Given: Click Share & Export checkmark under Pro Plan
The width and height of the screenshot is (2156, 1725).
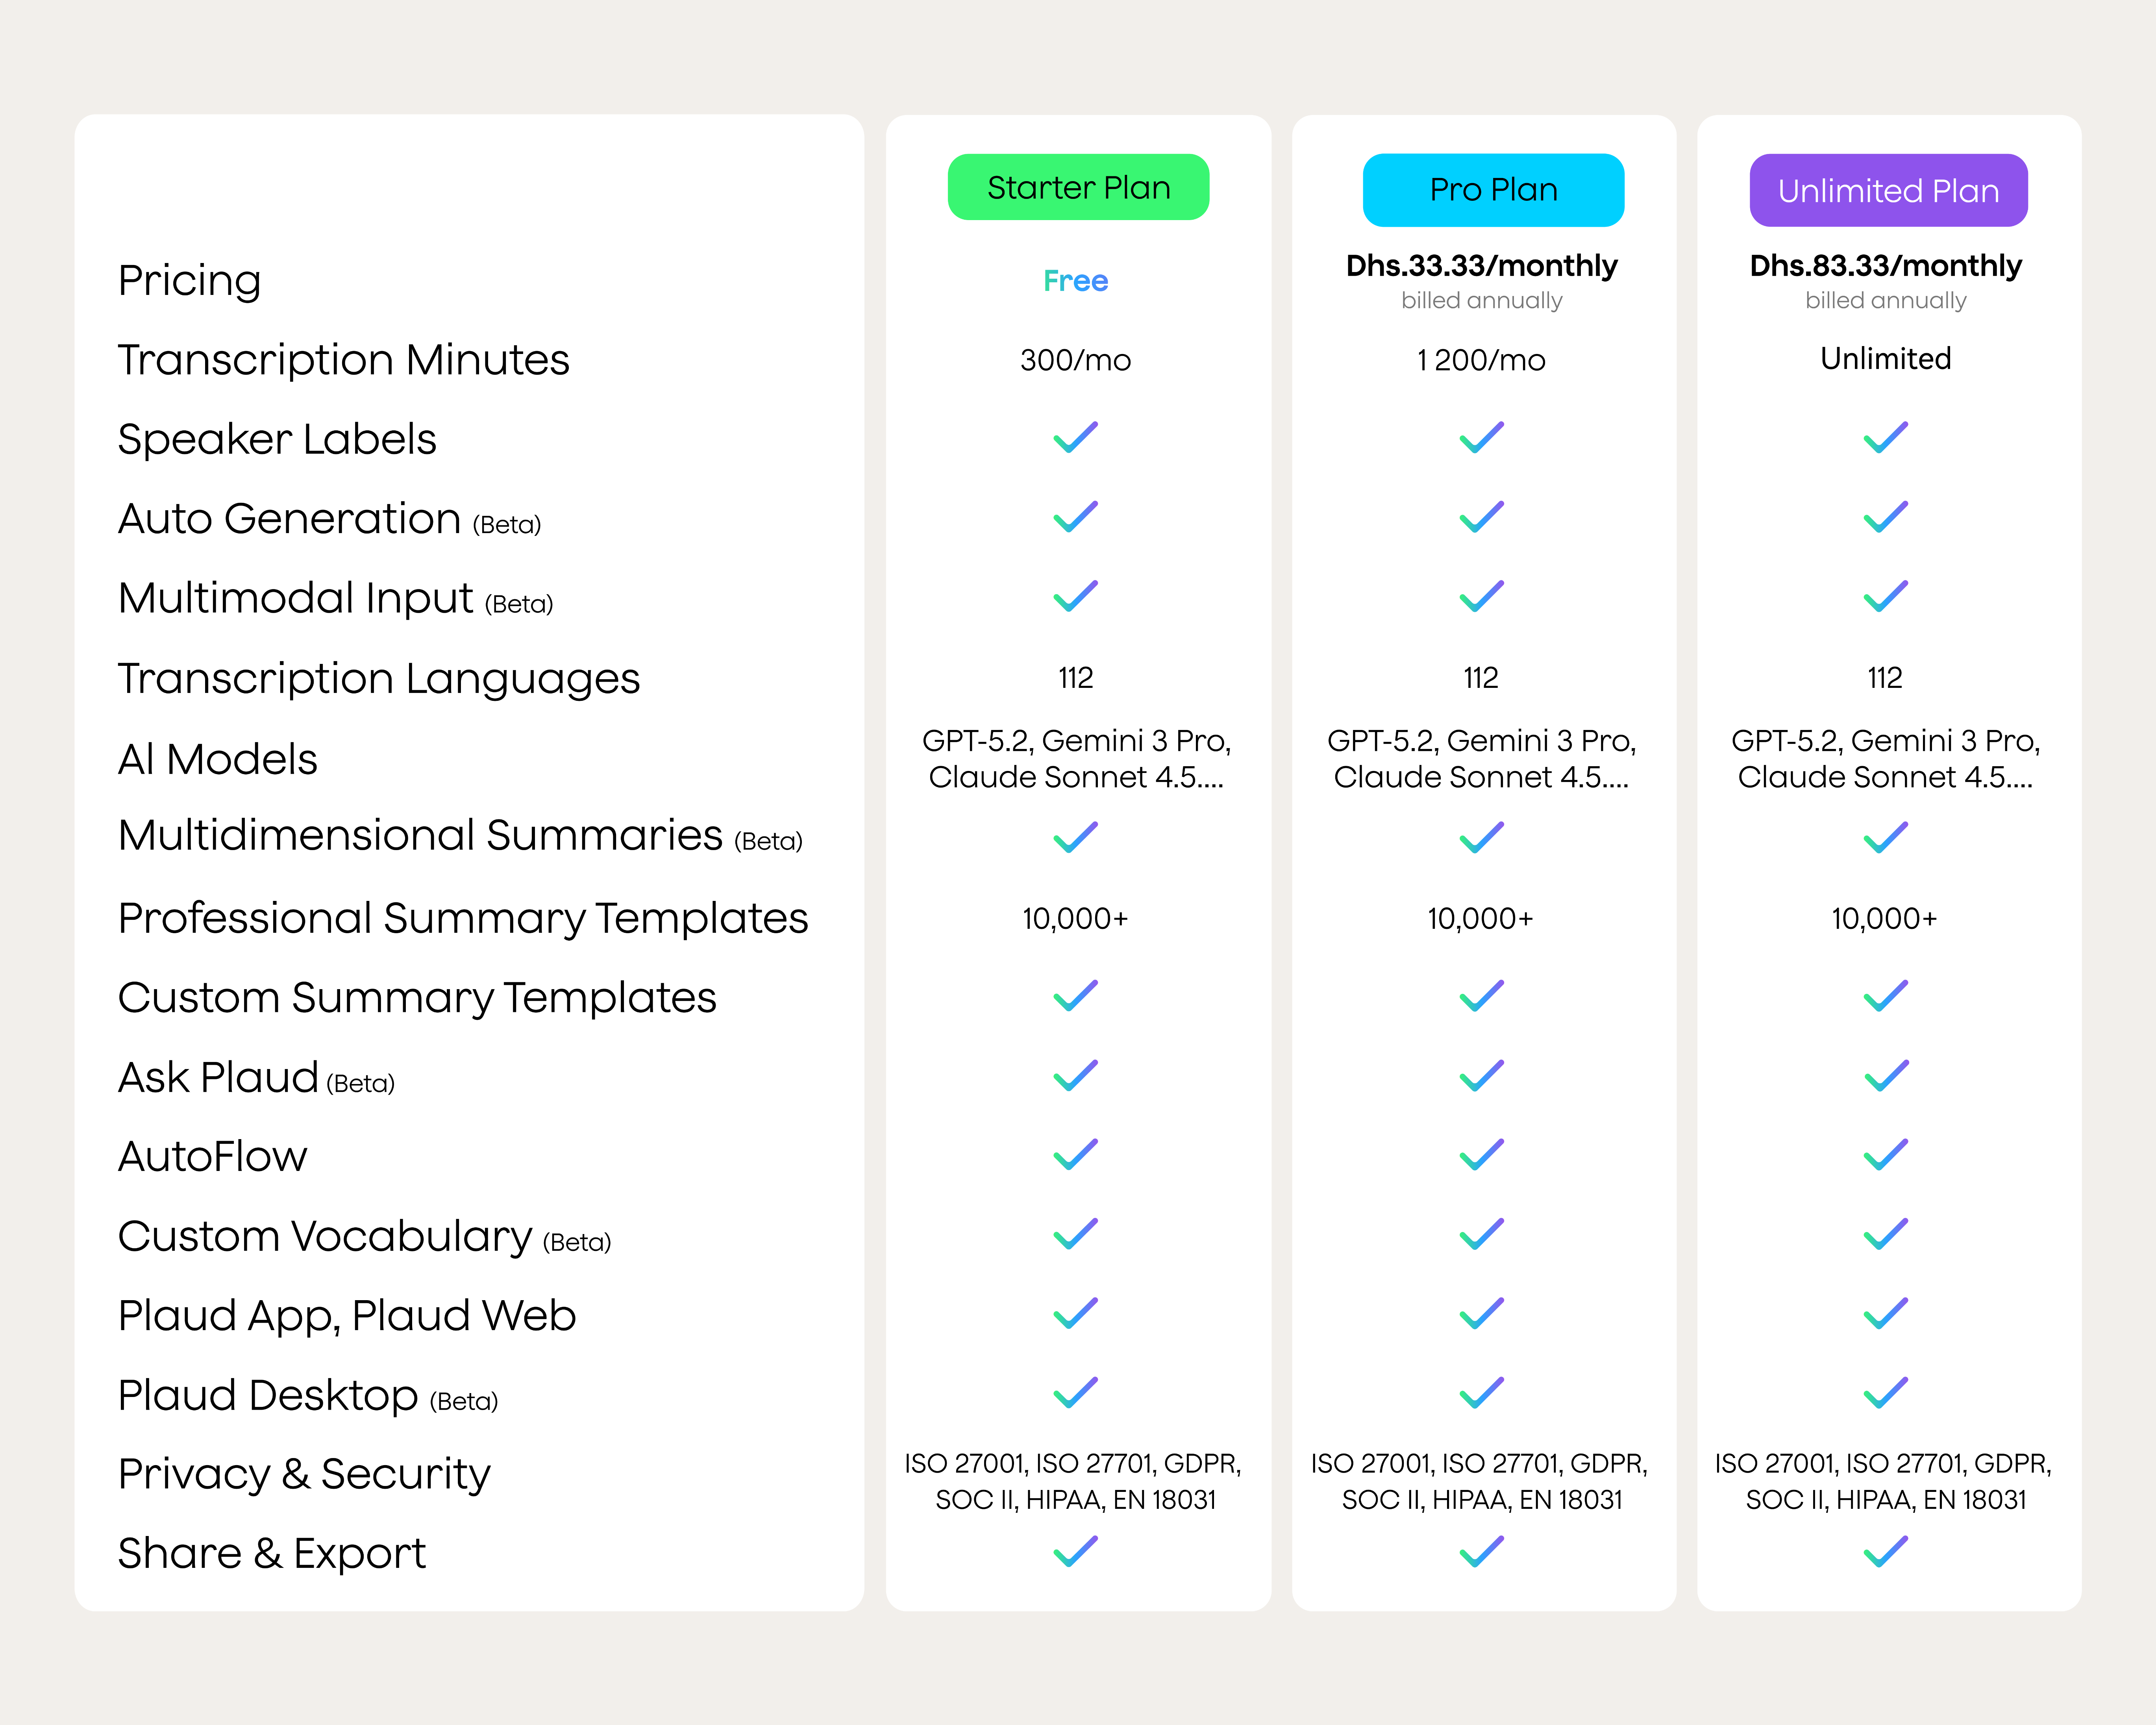Looking at the screenshot, I should click(1481, 1552).
